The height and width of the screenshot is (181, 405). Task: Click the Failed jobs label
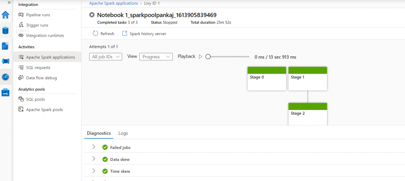[x=120, y=147]
